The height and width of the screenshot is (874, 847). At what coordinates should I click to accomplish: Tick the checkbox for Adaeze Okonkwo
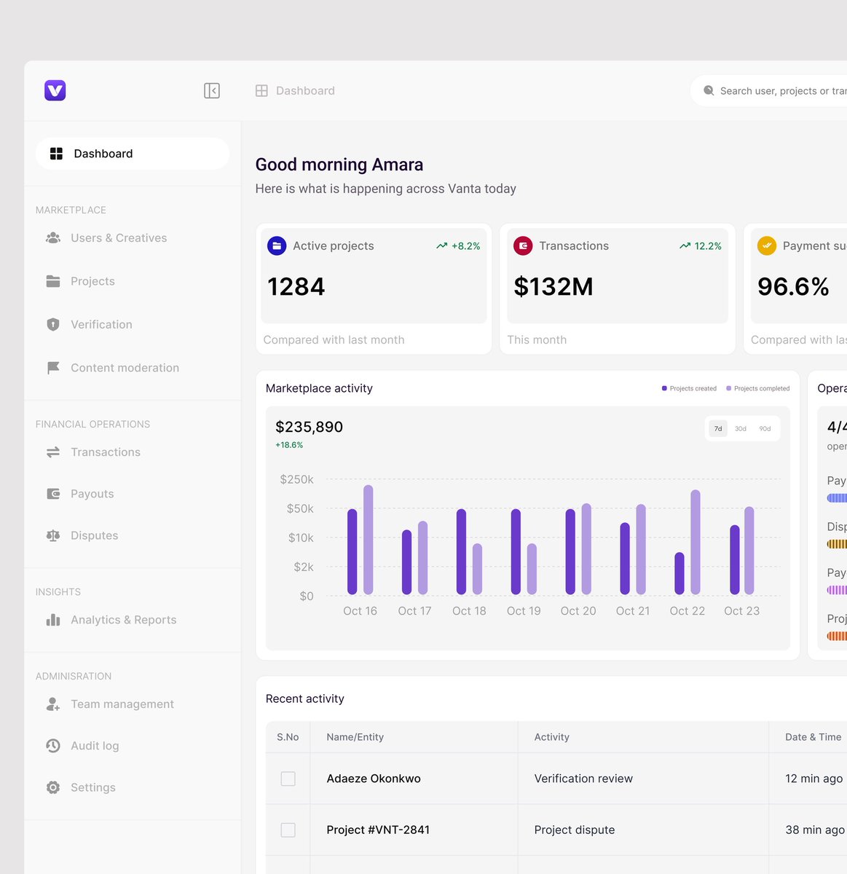pyautogui.click(x=288, y=779)
